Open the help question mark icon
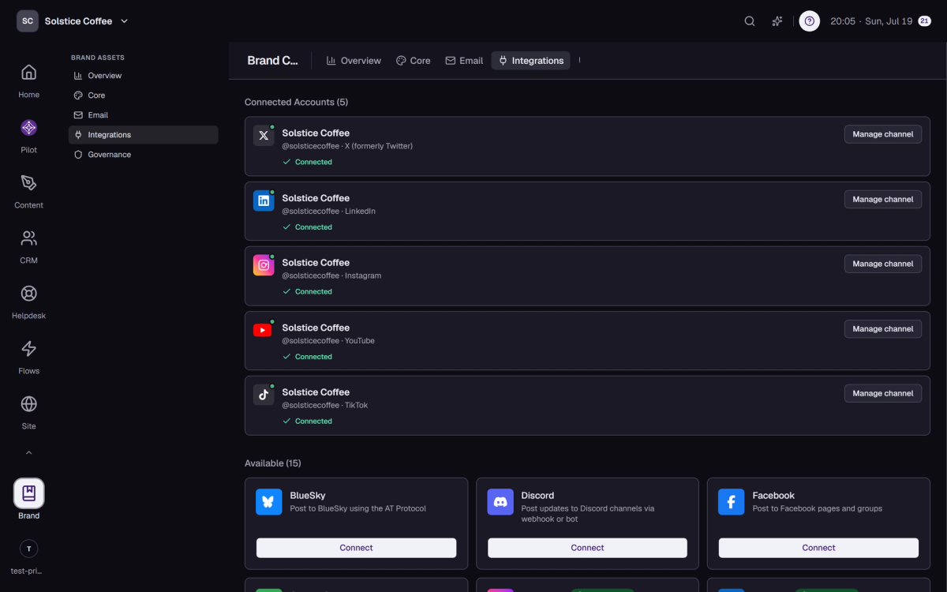Viewport: 947px width, 592px height. (x=809, y=21)
